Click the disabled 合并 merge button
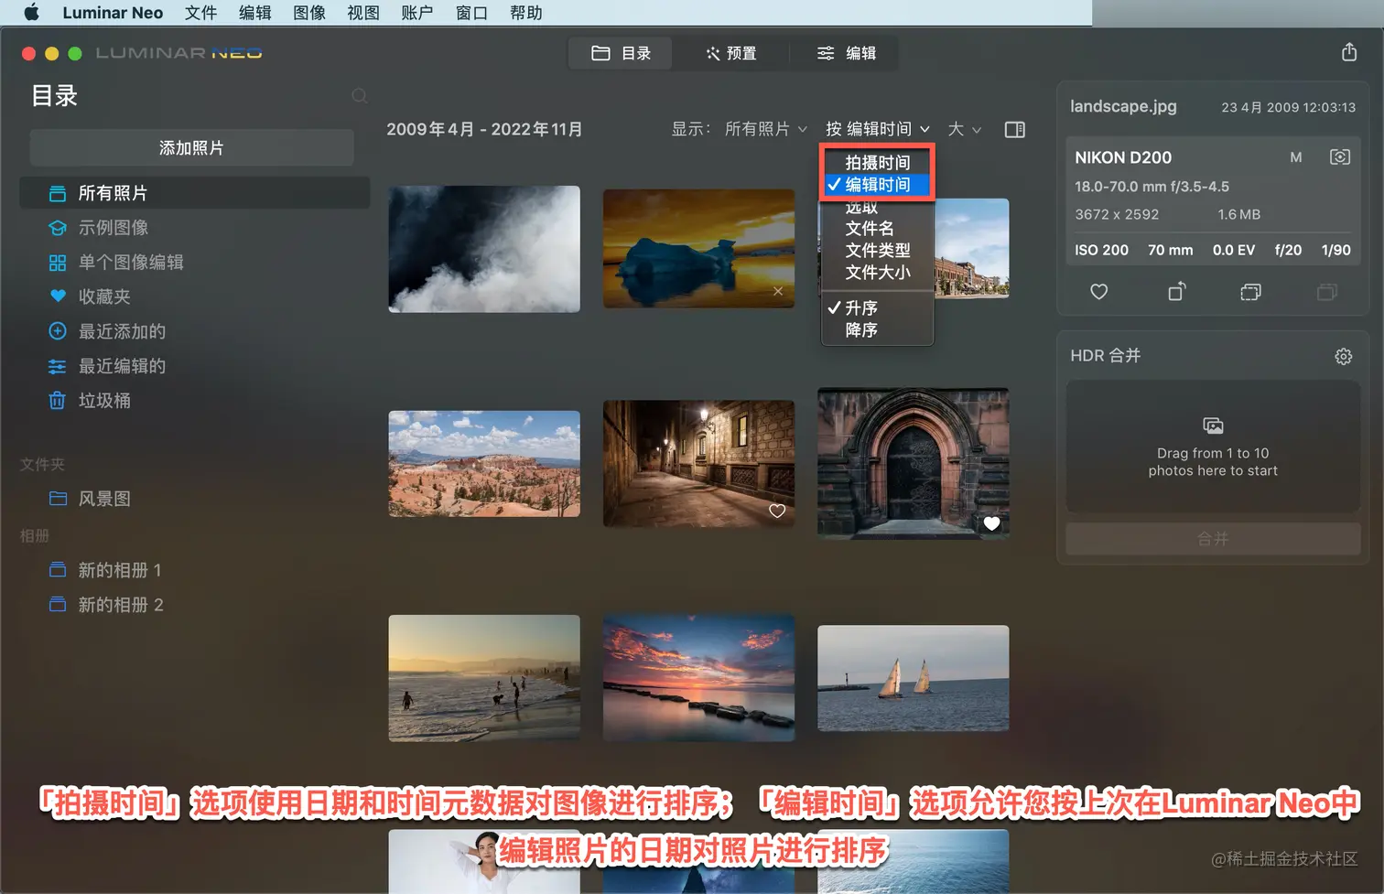This screenshot has width=1384, height=894. [x=1213, y=539]
